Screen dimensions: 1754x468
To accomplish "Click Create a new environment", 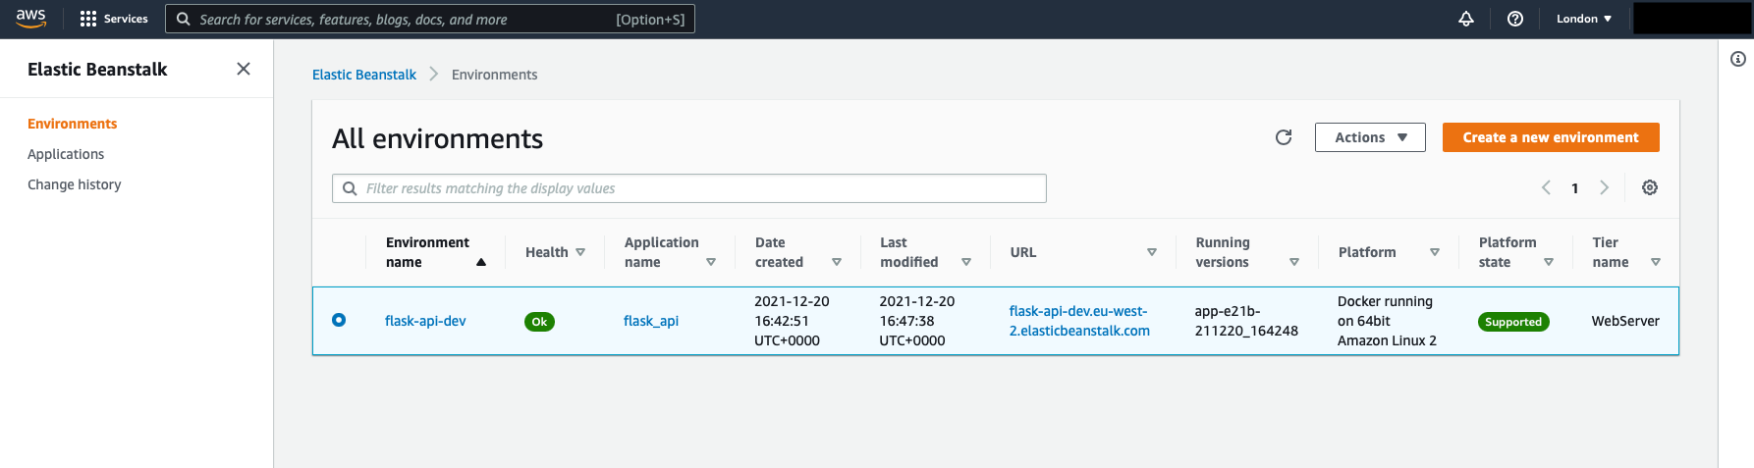I will (x=1551, y=137).
